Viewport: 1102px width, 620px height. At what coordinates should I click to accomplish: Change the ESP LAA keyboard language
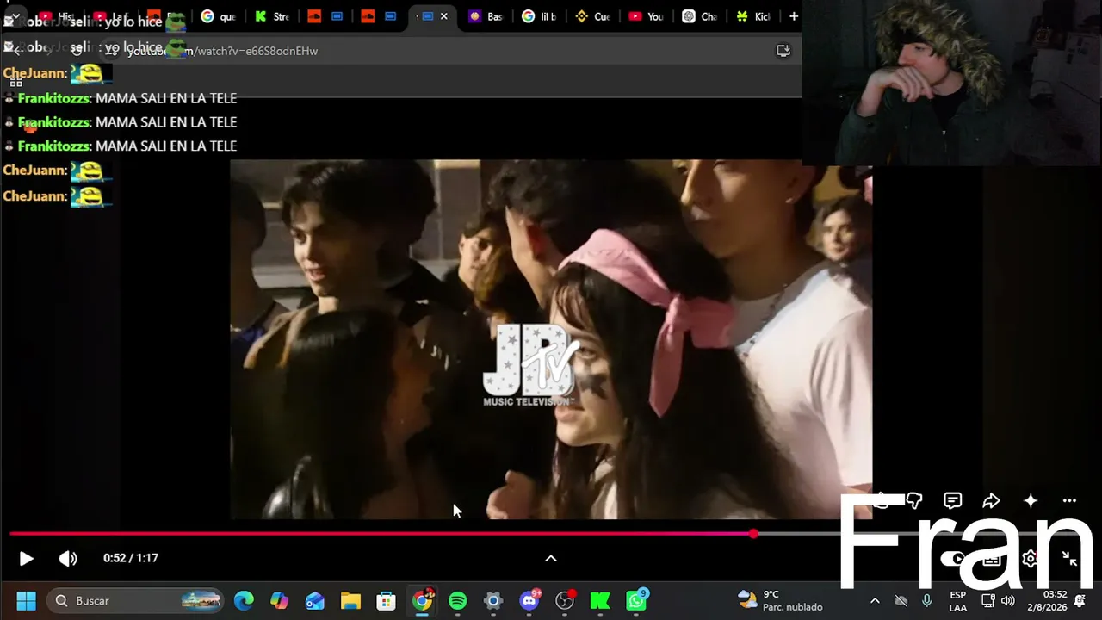(957, 600)
